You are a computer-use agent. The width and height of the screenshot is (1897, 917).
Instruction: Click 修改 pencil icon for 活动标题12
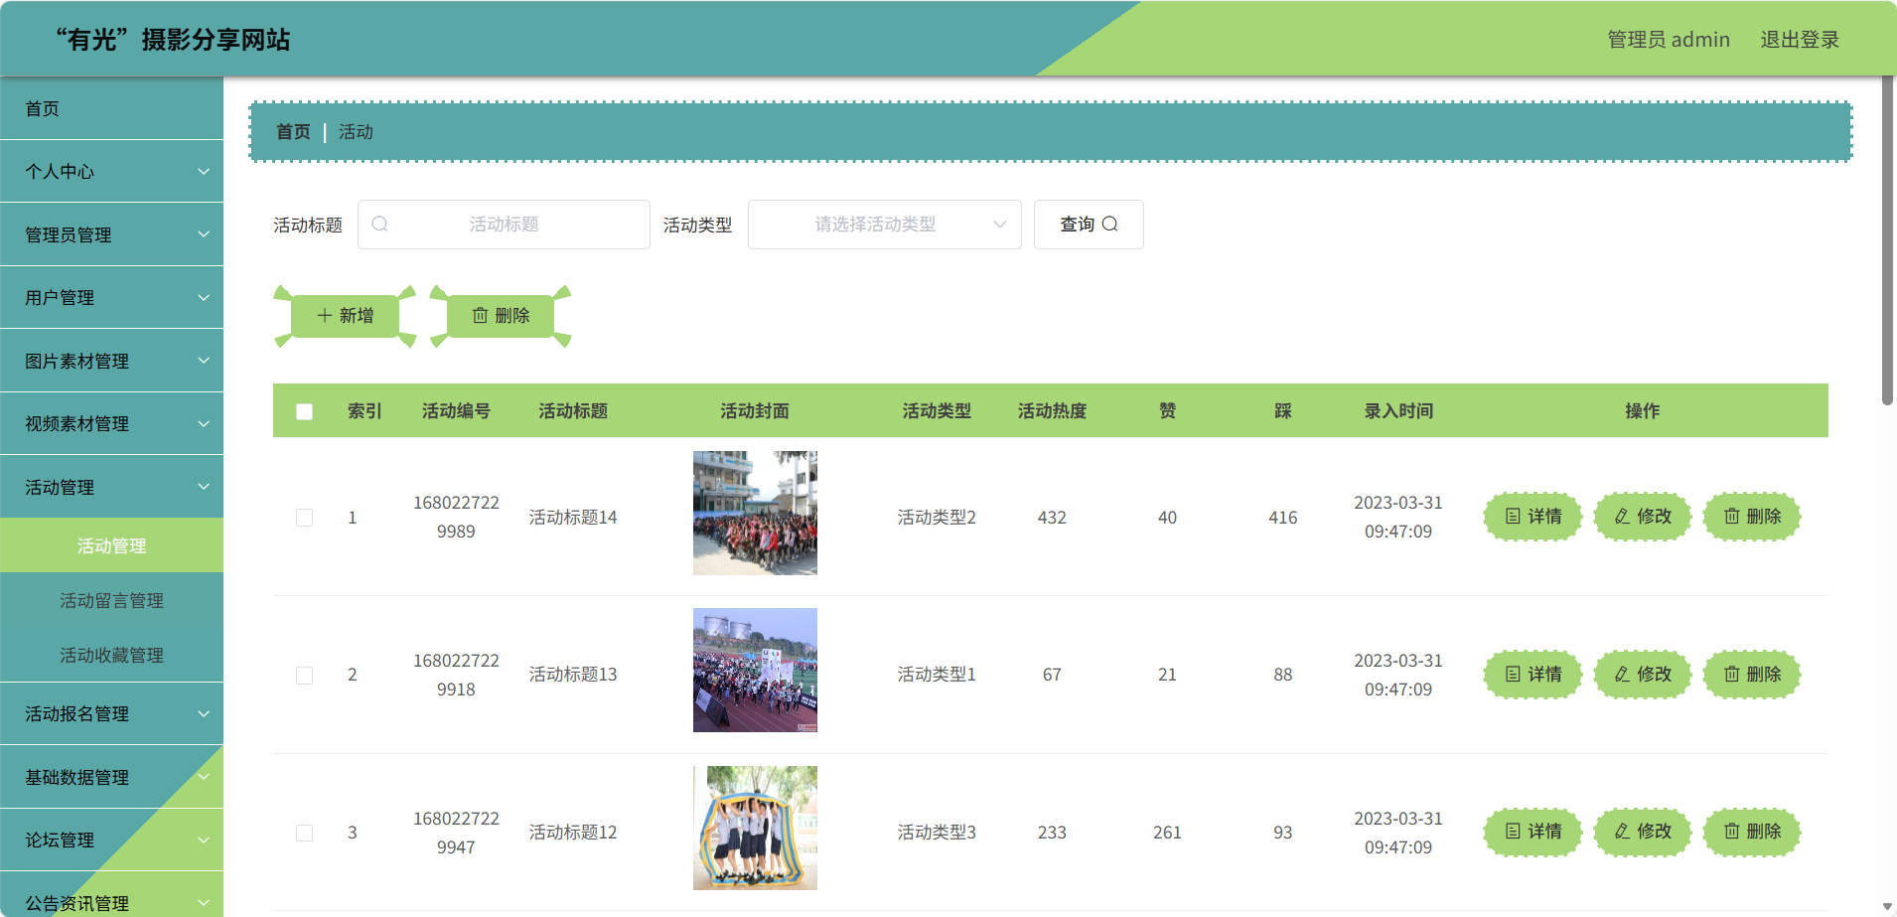(x=1622, y=832)
